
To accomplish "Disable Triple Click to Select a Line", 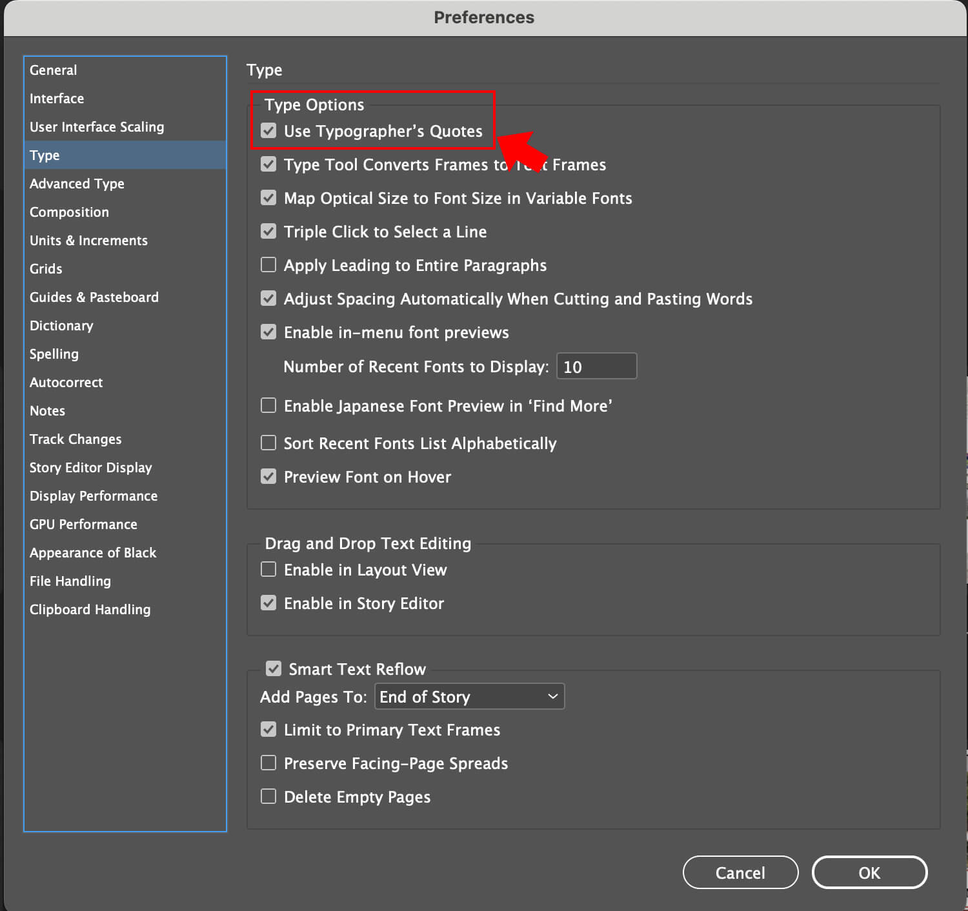I will [268, 232].
